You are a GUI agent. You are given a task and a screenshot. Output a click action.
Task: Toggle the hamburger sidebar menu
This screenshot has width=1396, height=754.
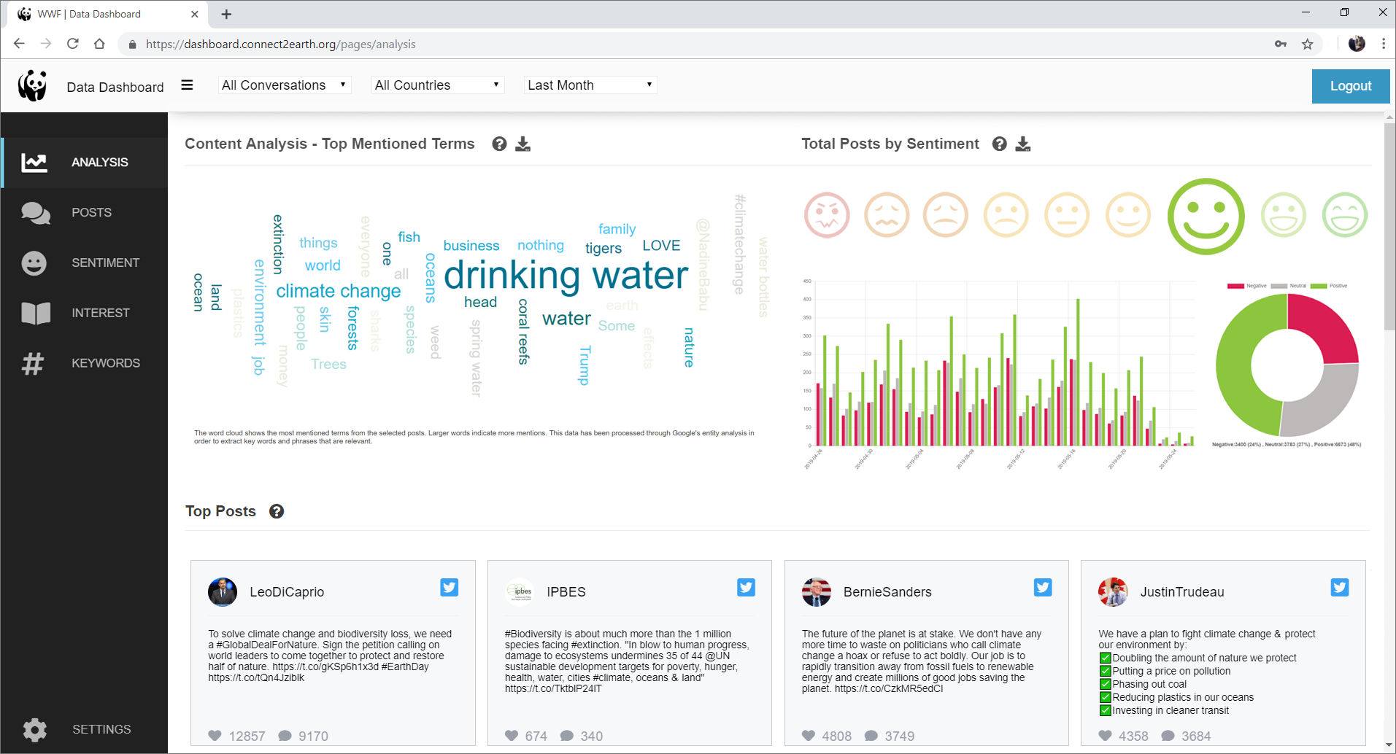[187, 85]
